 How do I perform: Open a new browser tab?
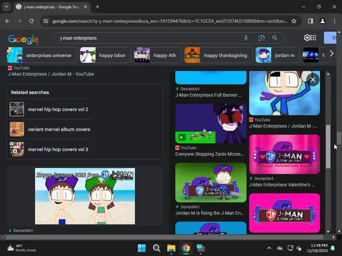coord(98,7)
